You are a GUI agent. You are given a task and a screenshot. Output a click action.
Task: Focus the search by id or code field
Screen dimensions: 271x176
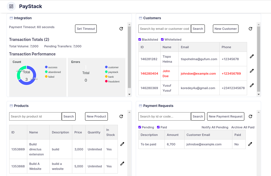(165, 116)
